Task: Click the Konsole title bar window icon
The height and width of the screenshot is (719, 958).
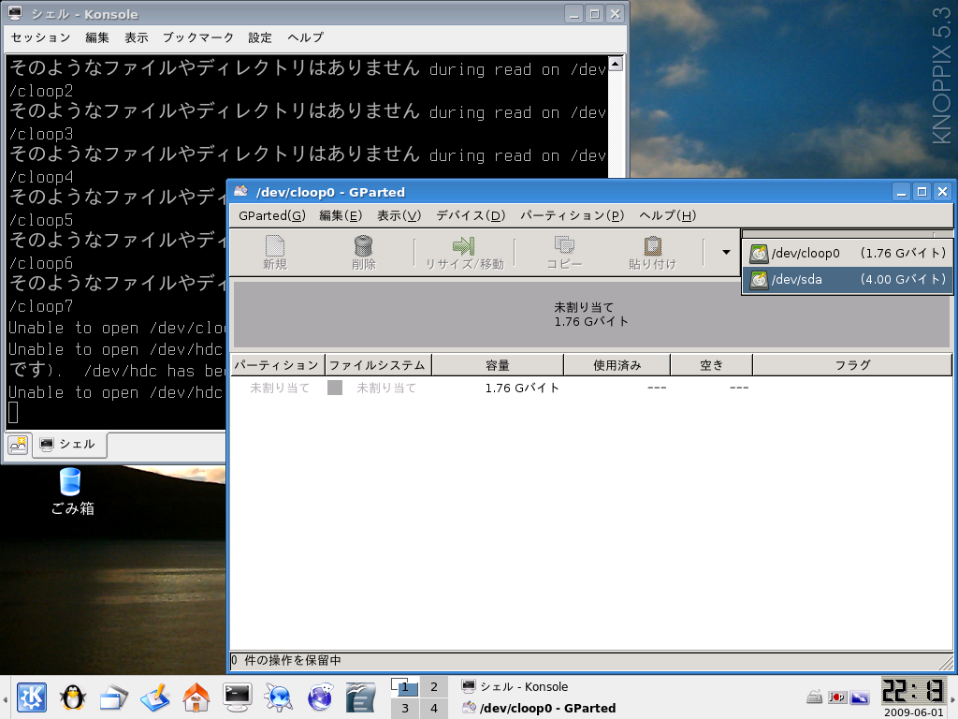Action: pyautogui.click(x=15, y=13)
